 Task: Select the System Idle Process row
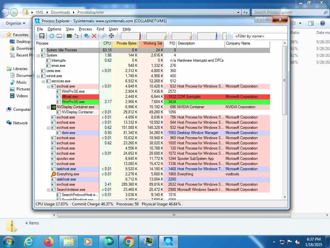(152, 50)
